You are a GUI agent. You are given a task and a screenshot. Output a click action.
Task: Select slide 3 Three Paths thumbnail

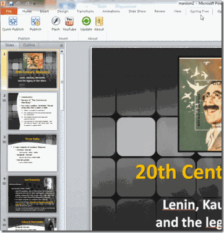[x=32, y=153]
